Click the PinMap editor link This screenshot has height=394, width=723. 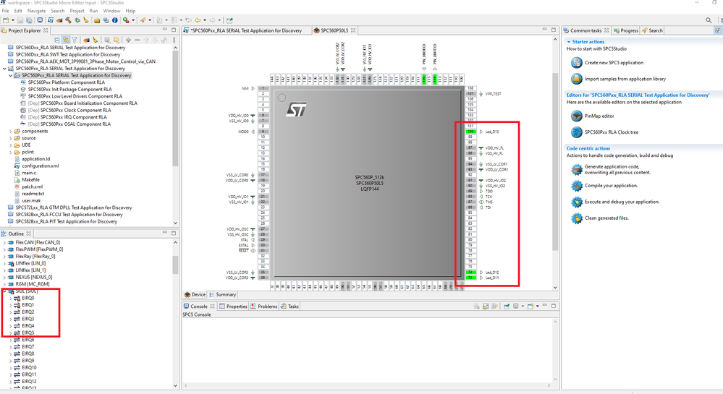pyautogui.click(x=599, y=116)
